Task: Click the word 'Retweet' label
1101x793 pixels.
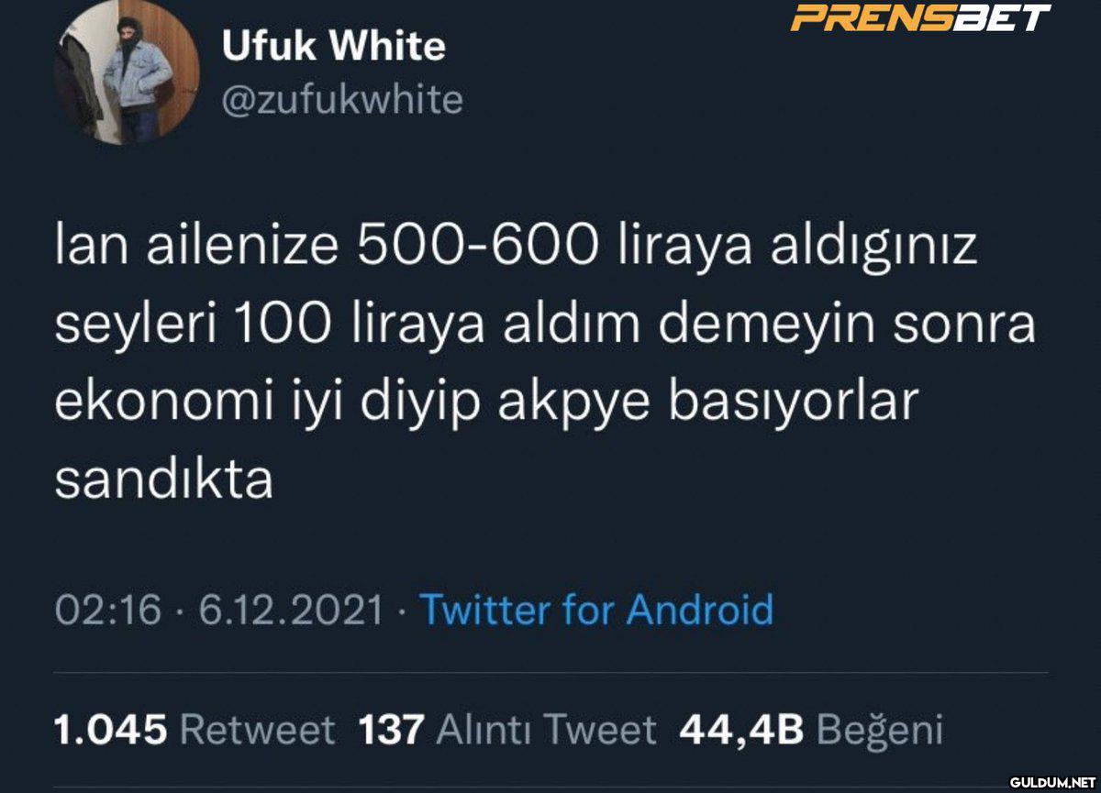Action: point(257,730)
